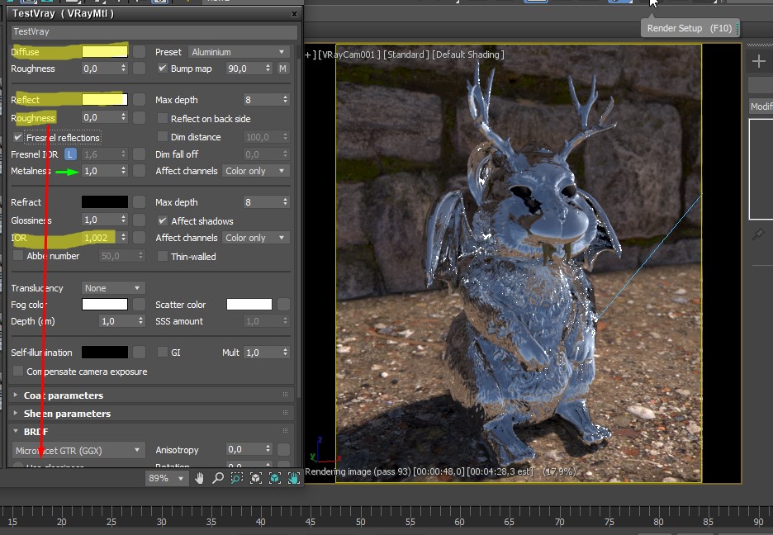
Task: Click the Fog color map slot button
Action: [139, 305]
